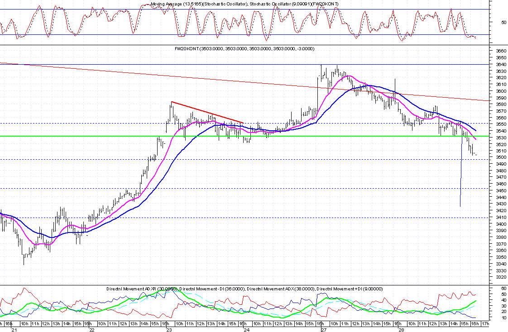This screenshot has height=332, width=508.
Task: Select the 3550 price axis label
Action: tap(501, 124)
